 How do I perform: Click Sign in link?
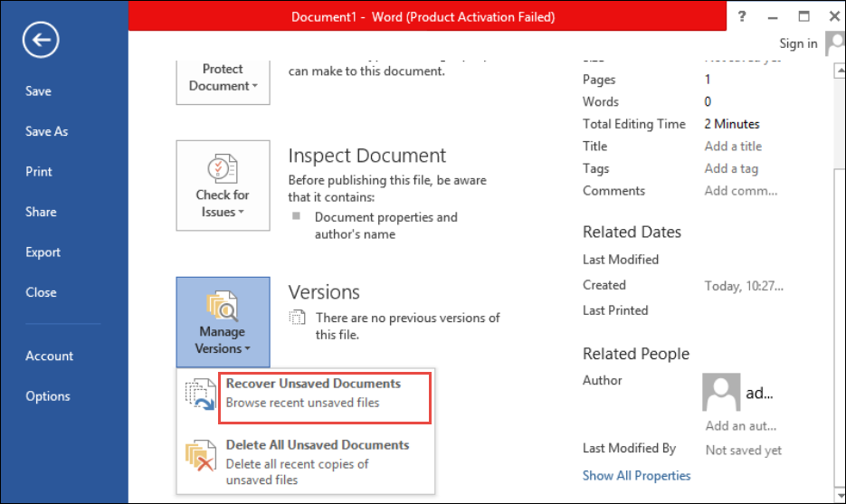798,43
